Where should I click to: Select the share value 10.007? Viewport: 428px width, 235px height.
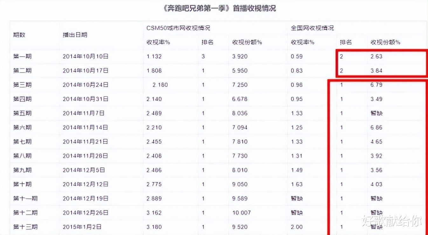pyautogui.click(x=241, y=213)
